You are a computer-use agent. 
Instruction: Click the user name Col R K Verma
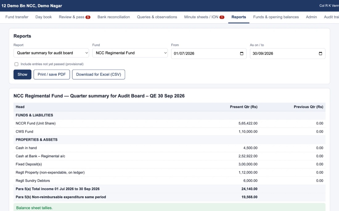(x=329, y=6)
